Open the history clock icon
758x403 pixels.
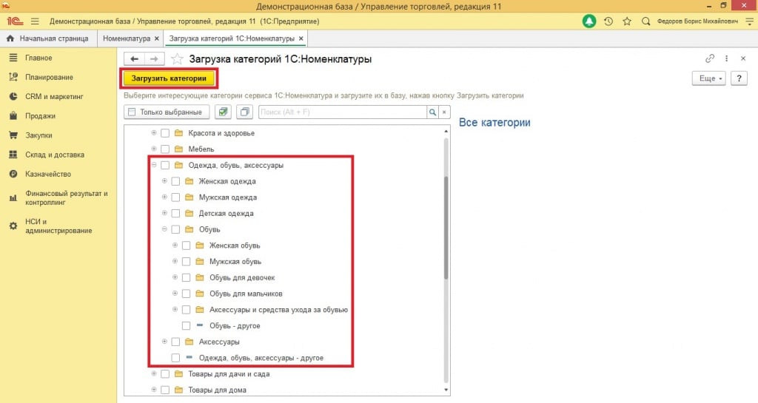pyautogui.click(x=608, y=21)
